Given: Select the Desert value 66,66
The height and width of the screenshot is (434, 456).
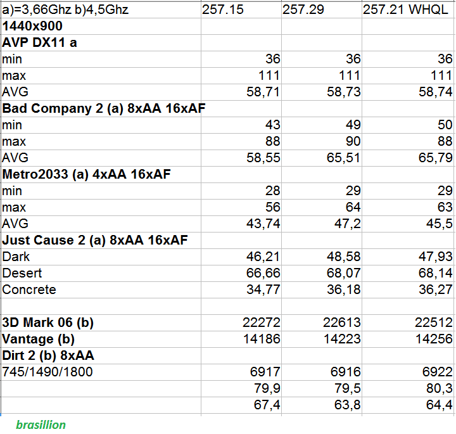Looking at the screenshot, I should point(241,274).
